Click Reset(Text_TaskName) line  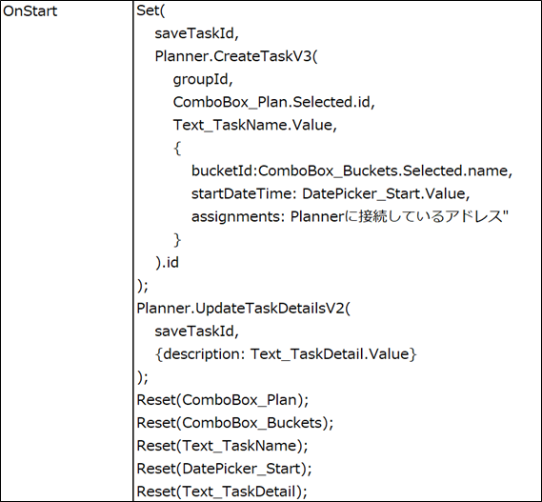coord(222,446)
